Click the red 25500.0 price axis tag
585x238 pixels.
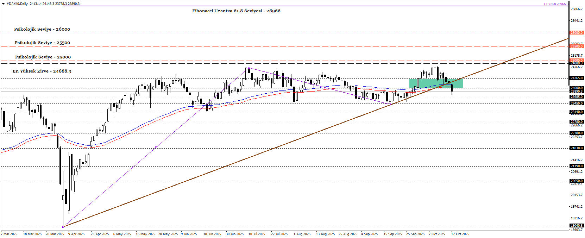577,46
